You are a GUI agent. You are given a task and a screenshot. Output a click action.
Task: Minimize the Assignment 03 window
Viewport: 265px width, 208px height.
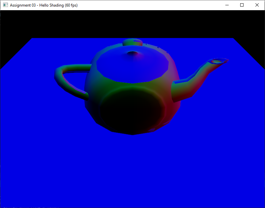pyautogui.click(x=227, y=5)
